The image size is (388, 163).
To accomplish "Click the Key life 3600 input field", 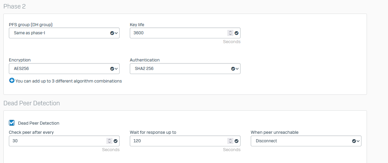I will (x=179, y=33).
